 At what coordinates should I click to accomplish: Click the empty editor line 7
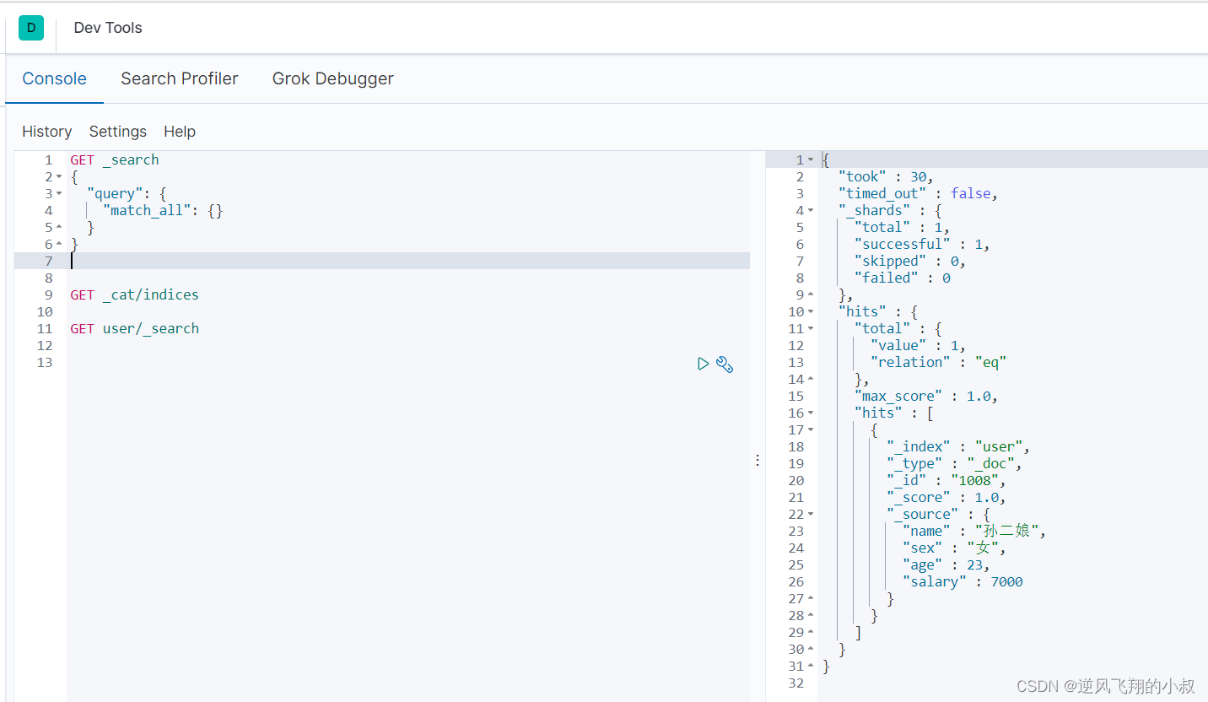337,262
